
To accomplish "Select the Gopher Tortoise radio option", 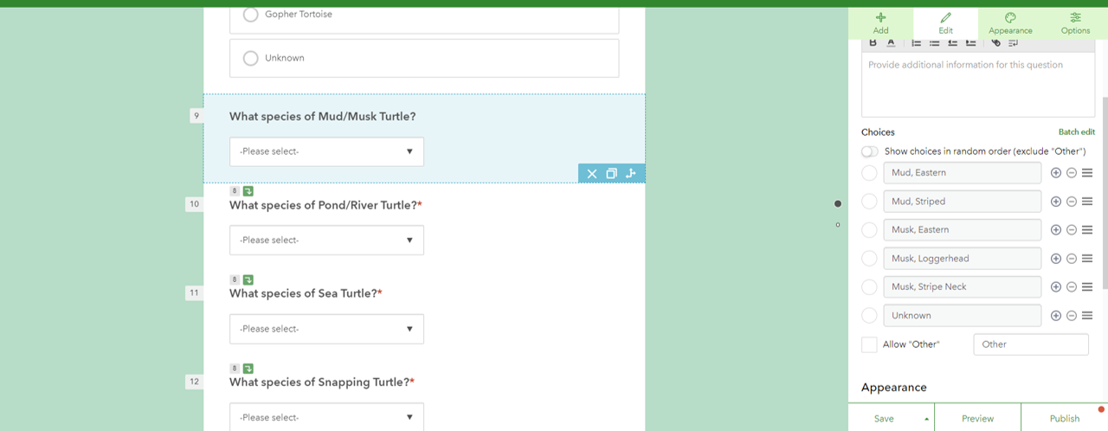I will pyautogui.click(x=251, y=15).
